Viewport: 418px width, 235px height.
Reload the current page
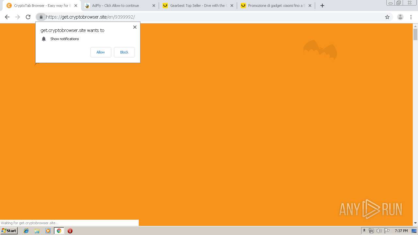coord(28,17)
